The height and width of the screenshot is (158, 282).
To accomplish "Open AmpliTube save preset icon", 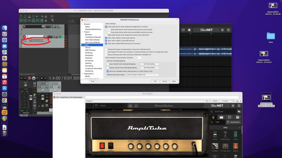I will (130, 106).
